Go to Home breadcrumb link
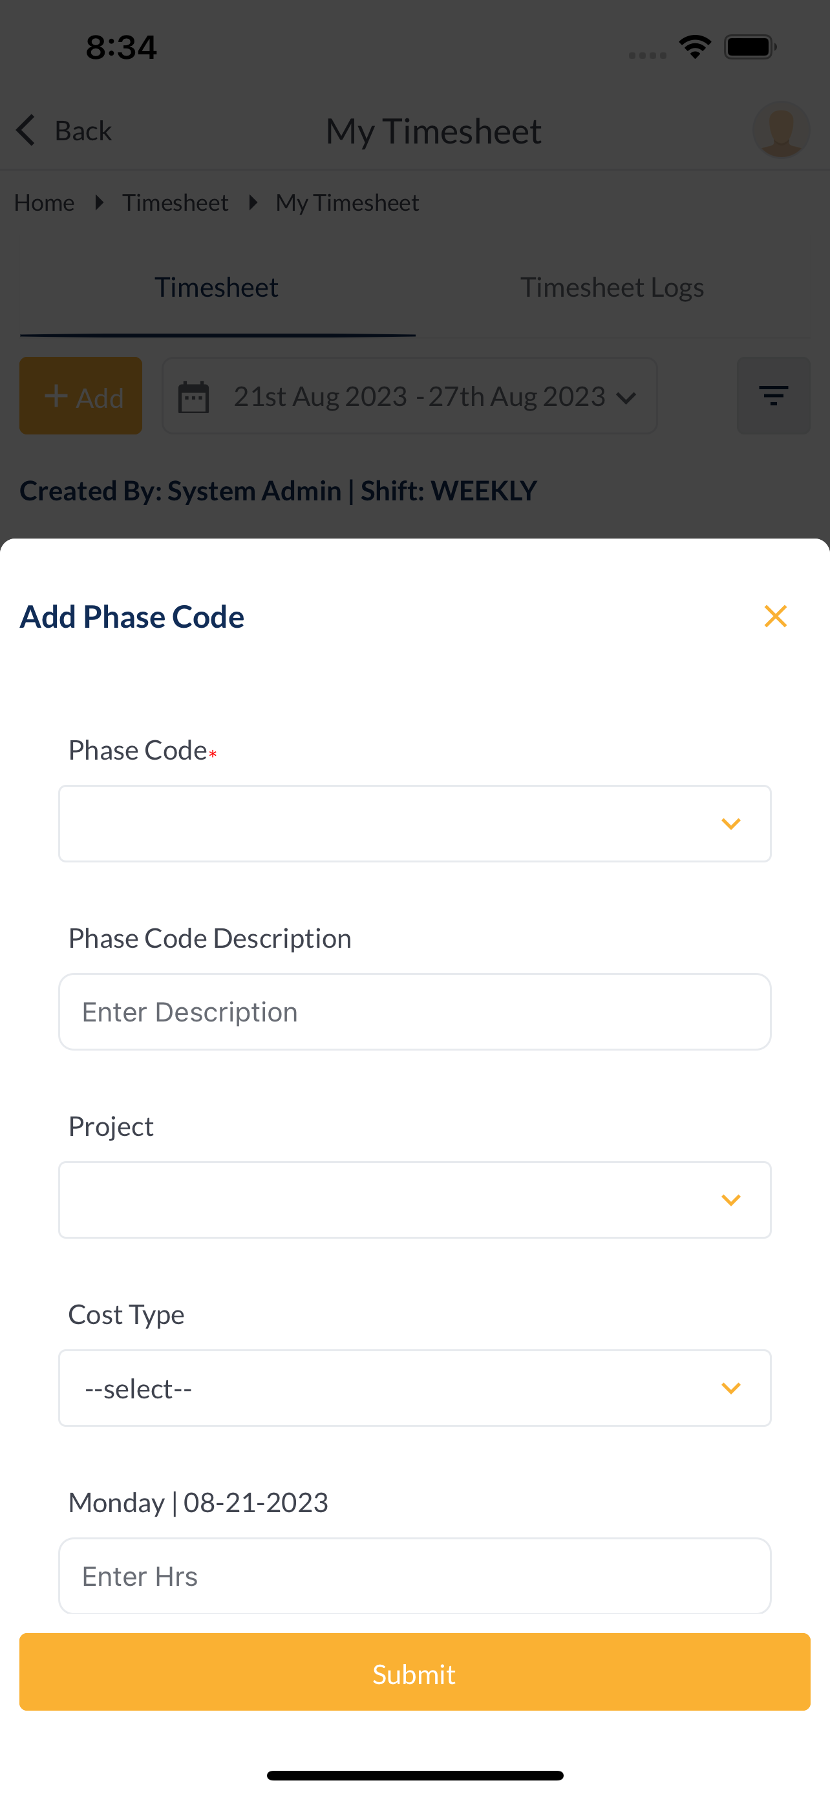 click(45, 203)
